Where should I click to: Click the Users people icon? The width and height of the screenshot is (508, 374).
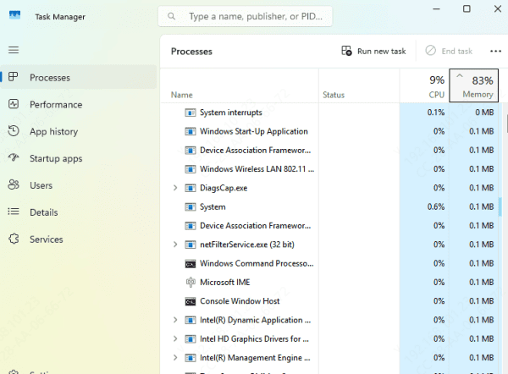point(14,184)
